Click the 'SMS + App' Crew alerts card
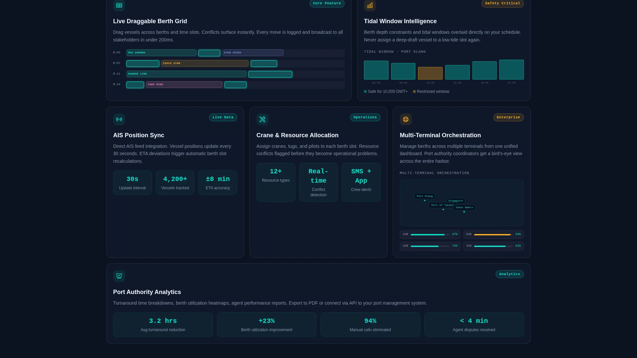The width and height of the screenshot is (637, 358). point(361,182)
